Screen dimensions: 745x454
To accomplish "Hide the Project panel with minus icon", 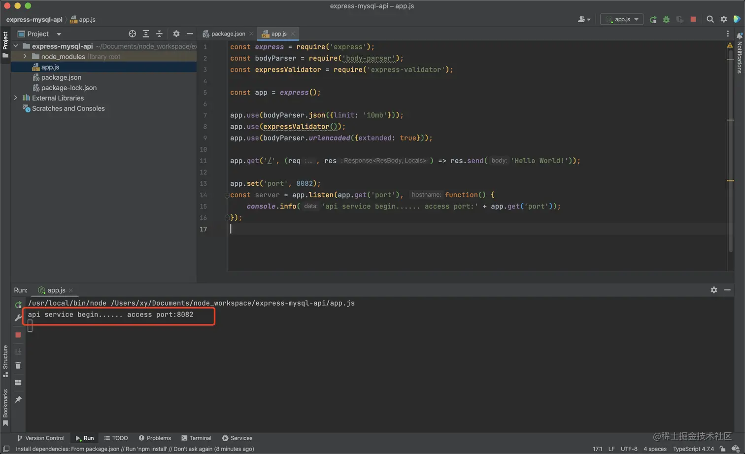I will coord(190,34).
